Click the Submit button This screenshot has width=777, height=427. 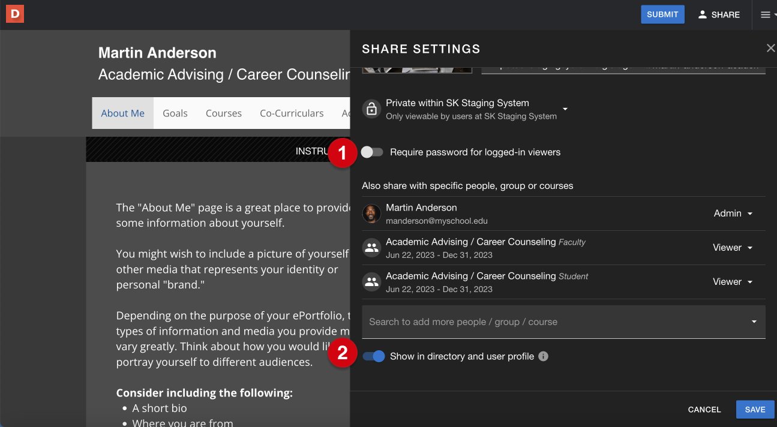662,14
